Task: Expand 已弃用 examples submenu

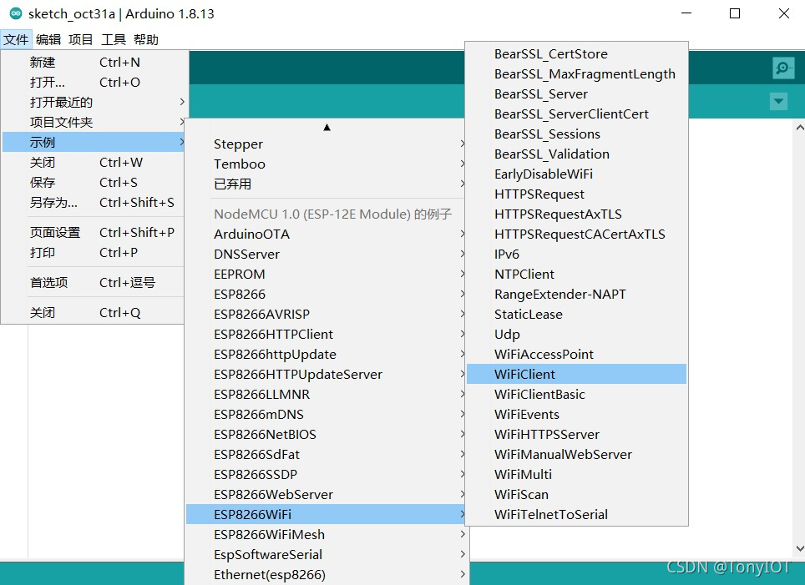Action: click(326, 184)
